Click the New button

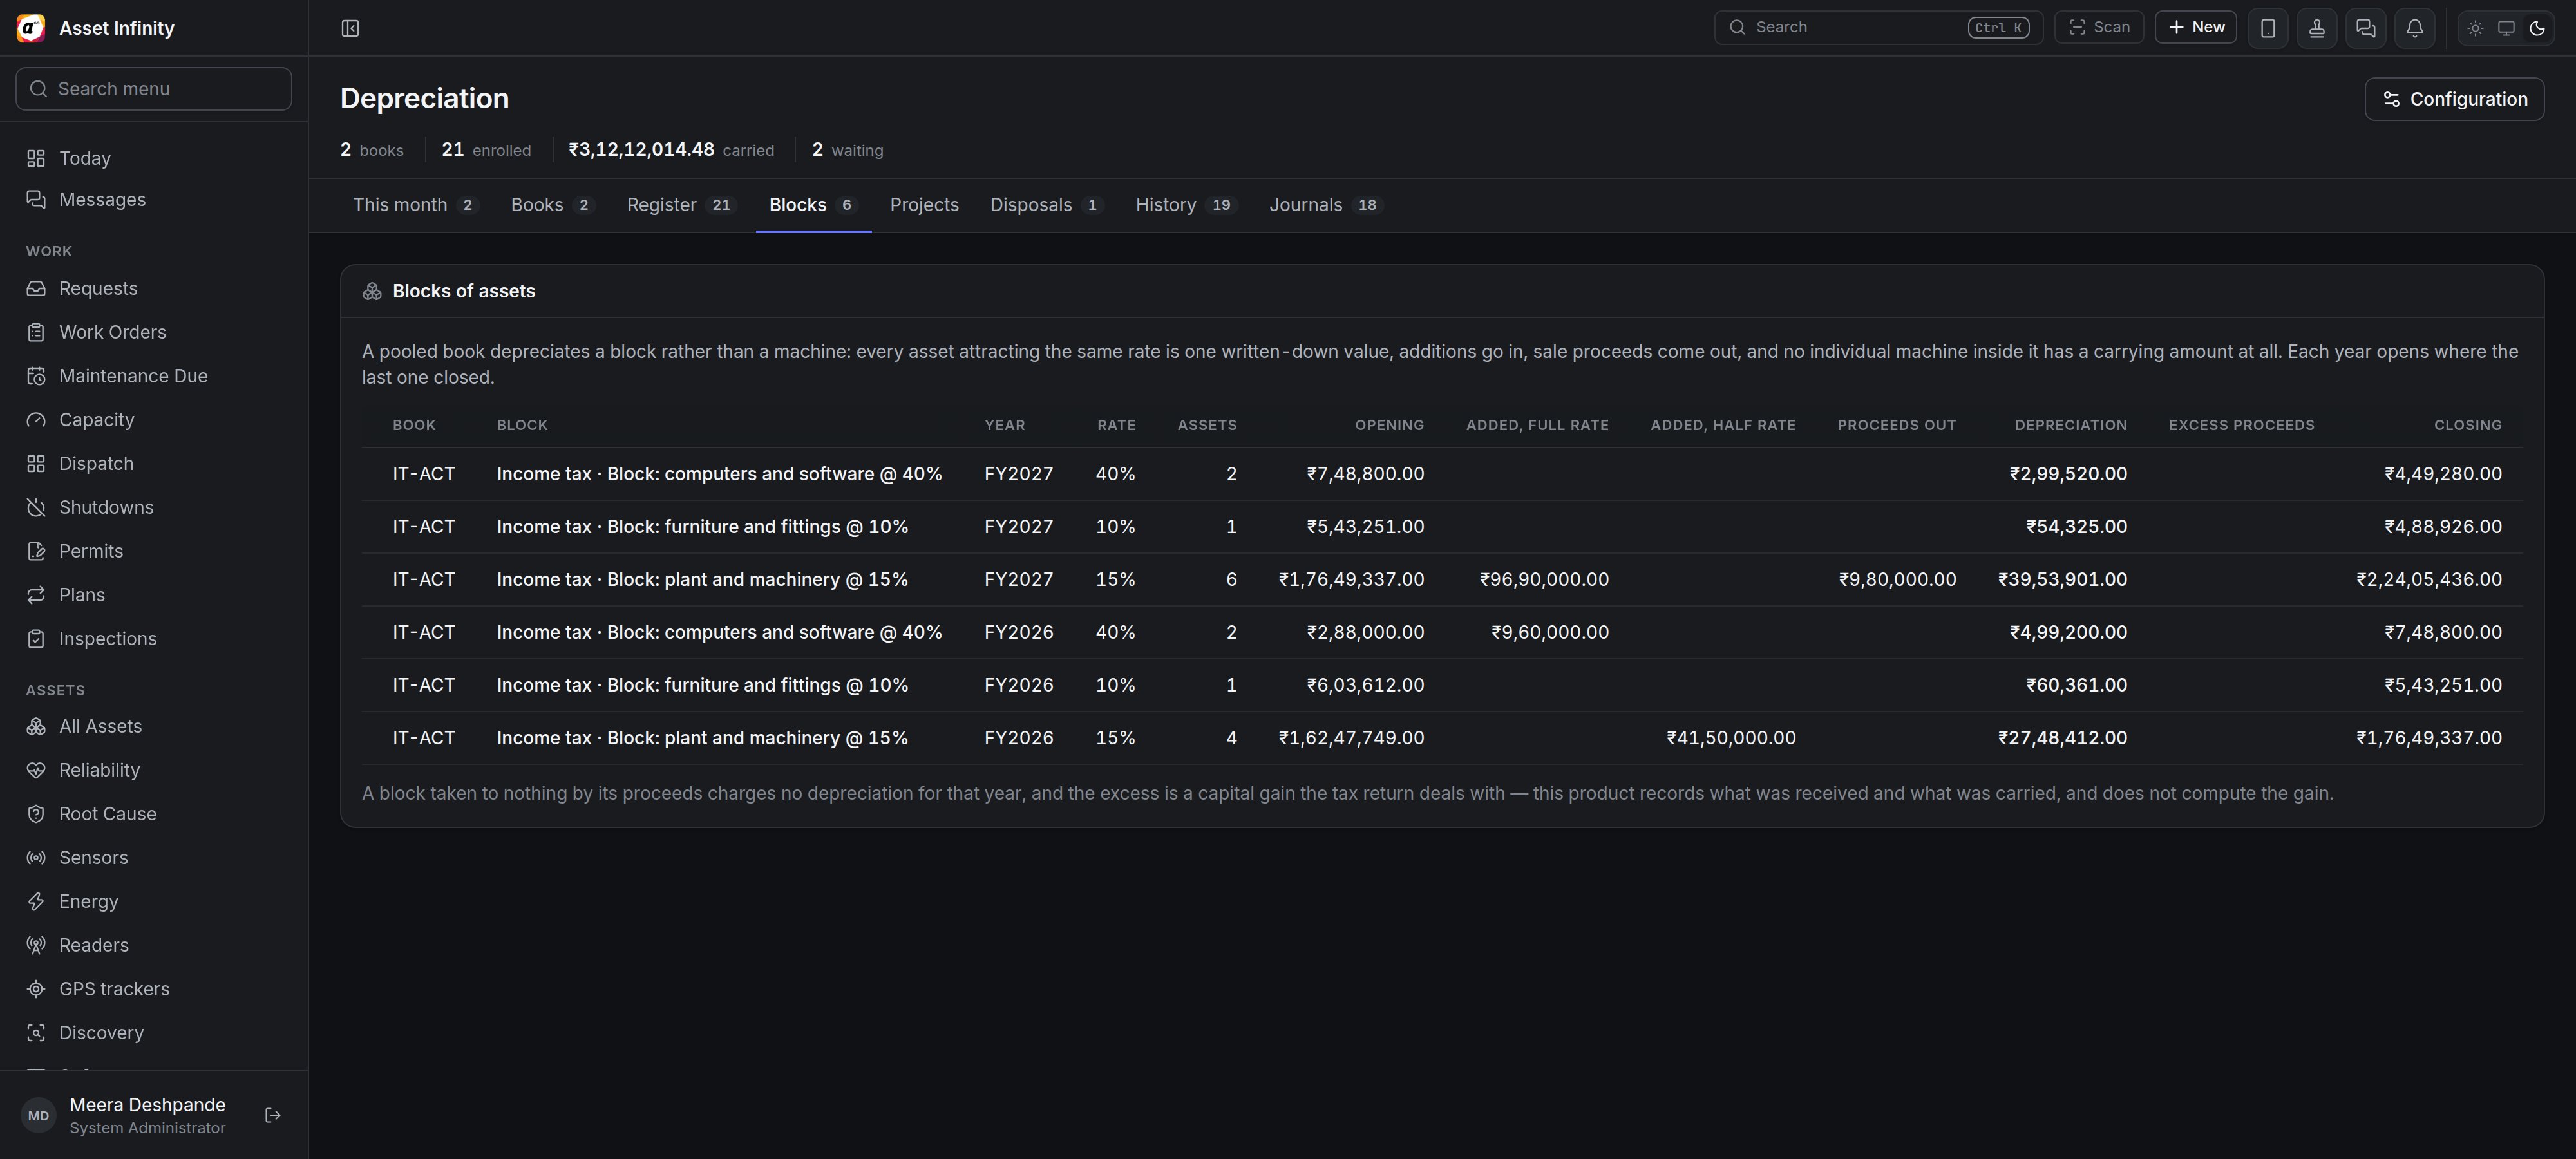(x=2196, y=28)
